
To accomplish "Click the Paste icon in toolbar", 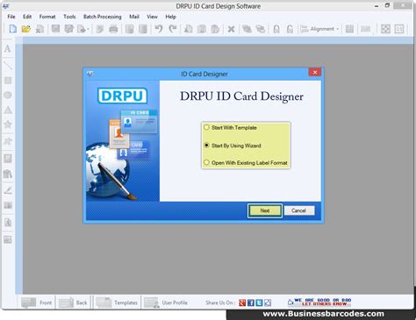I will click(215, 29).
